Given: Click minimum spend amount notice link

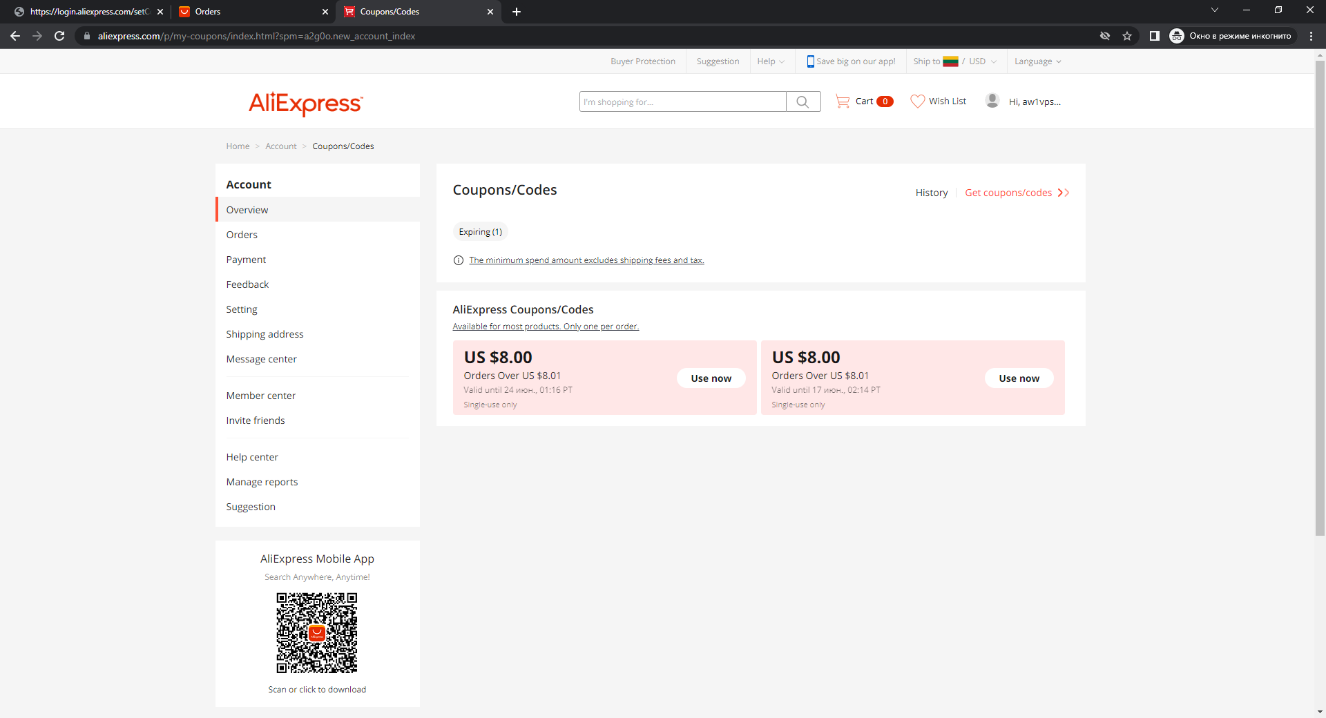Looking at the screenshot, I should pos(586,260).
